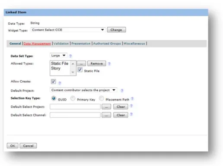Open the Widget Type dropdown
Viewport: 223px width, 166px height.
(68, 30)
